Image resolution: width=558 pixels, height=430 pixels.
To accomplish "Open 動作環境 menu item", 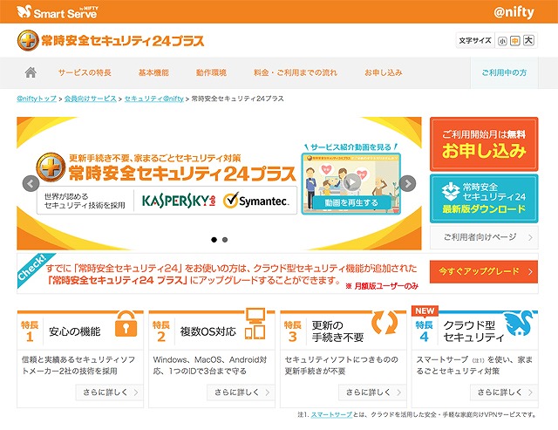I will (x=211, y=72).
